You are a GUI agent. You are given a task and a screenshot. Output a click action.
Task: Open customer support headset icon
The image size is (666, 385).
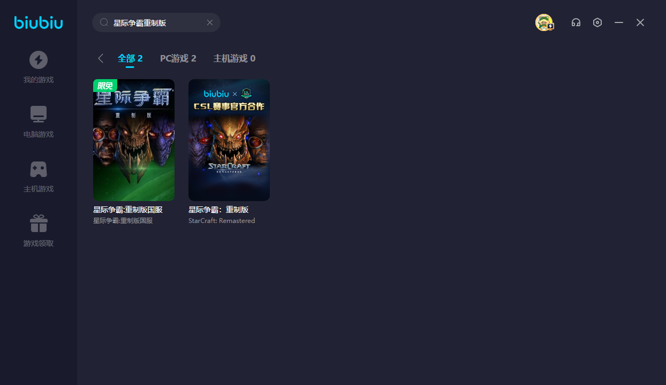[x=576, y=22]
